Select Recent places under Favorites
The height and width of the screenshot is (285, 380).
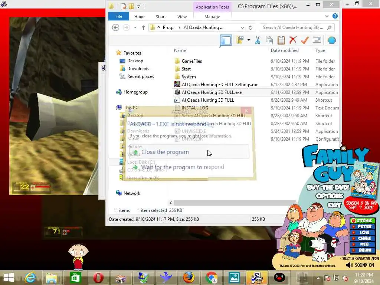click(141, 76)
